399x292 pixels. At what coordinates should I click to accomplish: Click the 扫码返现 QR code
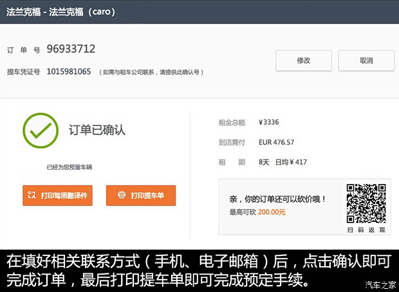[x=366, y=204]
